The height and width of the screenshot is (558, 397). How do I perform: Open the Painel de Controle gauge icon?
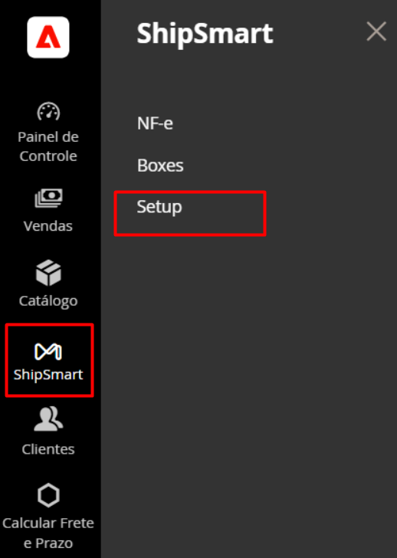48,111
